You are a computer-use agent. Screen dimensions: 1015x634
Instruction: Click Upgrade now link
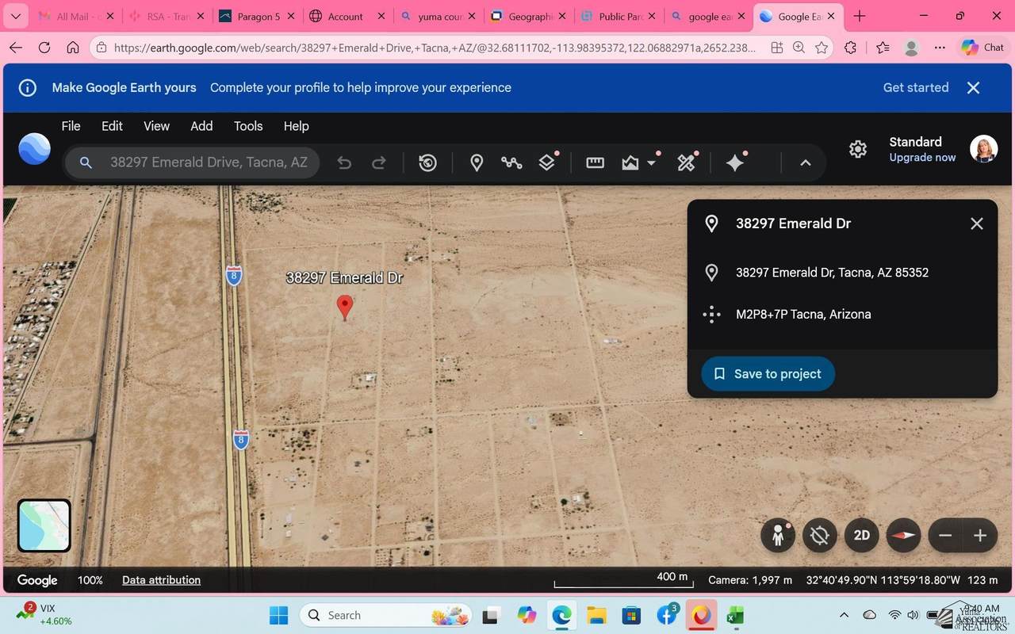tap(922, 158)
